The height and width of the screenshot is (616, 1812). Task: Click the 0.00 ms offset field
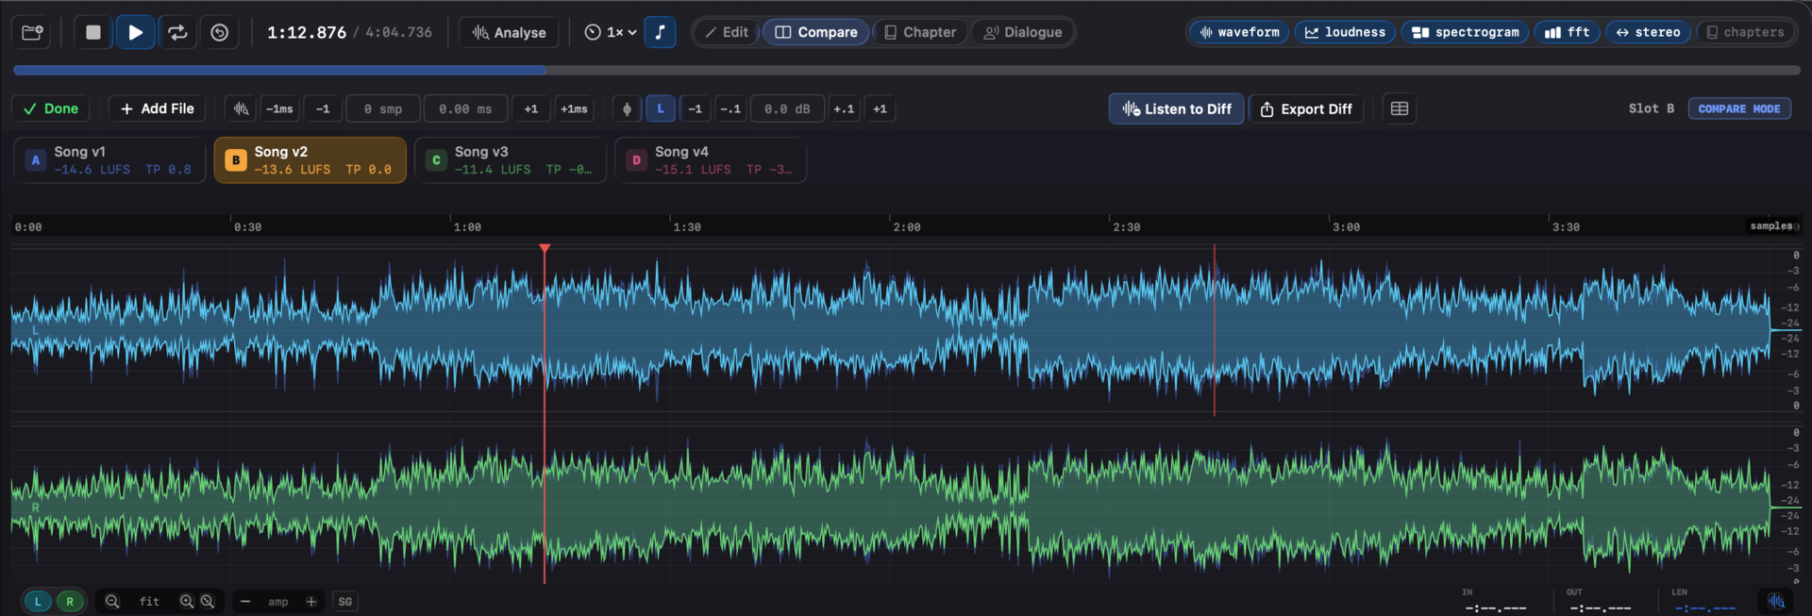pyautogui.click(x=465, y=108)
